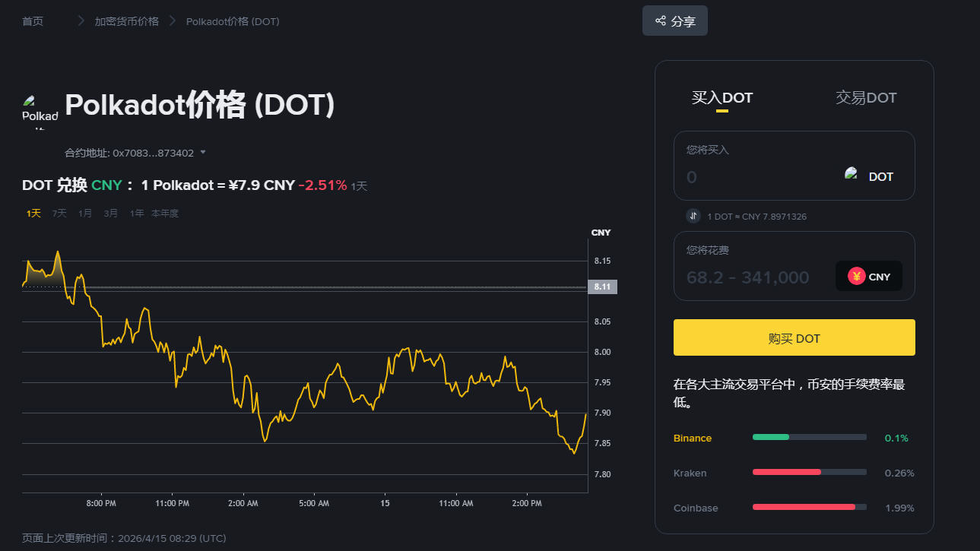Click the 8.05 price axis label
The image size is (980, 551).
click(x=602, y=321)
